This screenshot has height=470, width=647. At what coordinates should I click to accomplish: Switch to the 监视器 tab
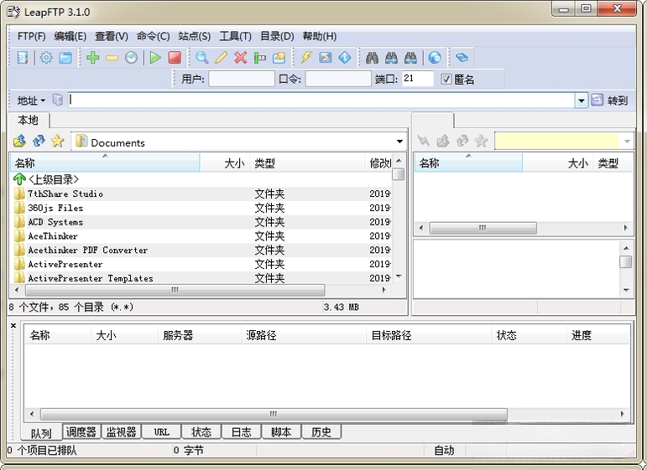[x=122, y=431]
